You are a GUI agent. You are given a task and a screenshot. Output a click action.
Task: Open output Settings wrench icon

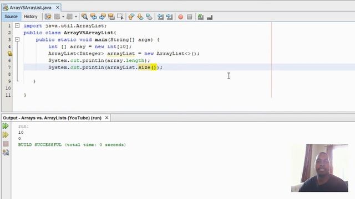[x=6, y=153]
